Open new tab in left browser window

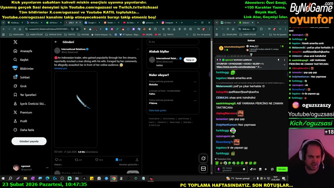(182, 23)
